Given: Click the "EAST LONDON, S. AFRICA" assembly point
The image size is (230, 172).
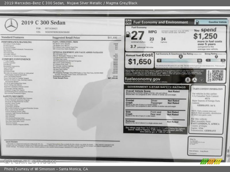Looking at the screenshot, I should (205, 124).
